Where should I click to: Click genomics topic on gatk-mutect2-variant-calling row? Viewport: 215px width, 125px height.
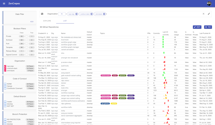(x=123, y=75)
